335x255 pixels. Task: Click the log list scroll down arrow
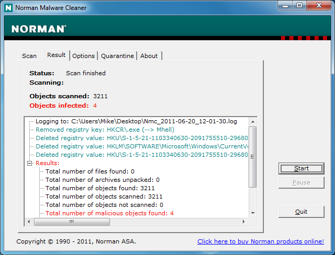pos(253,213)
